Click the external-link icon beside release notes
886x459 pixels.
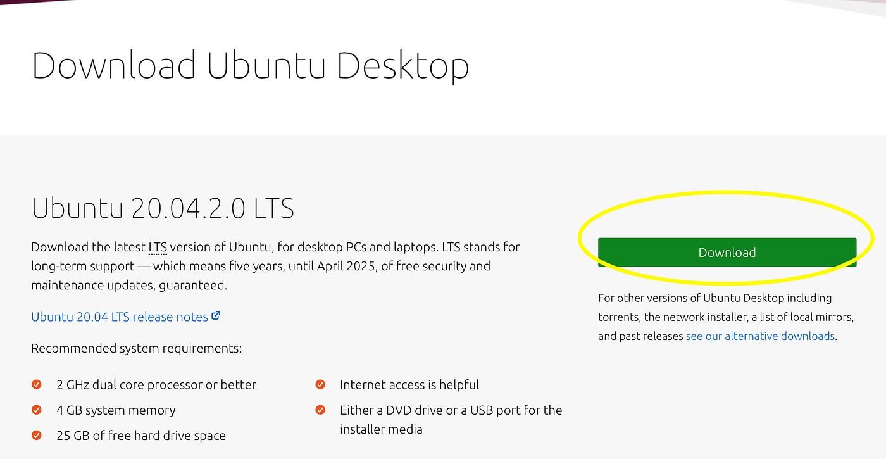pyautogui.click(x=216, y=315)
